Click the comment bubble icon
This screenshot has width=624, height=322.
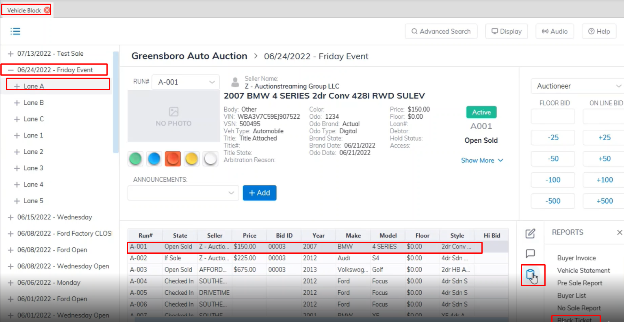coord(530,254)
